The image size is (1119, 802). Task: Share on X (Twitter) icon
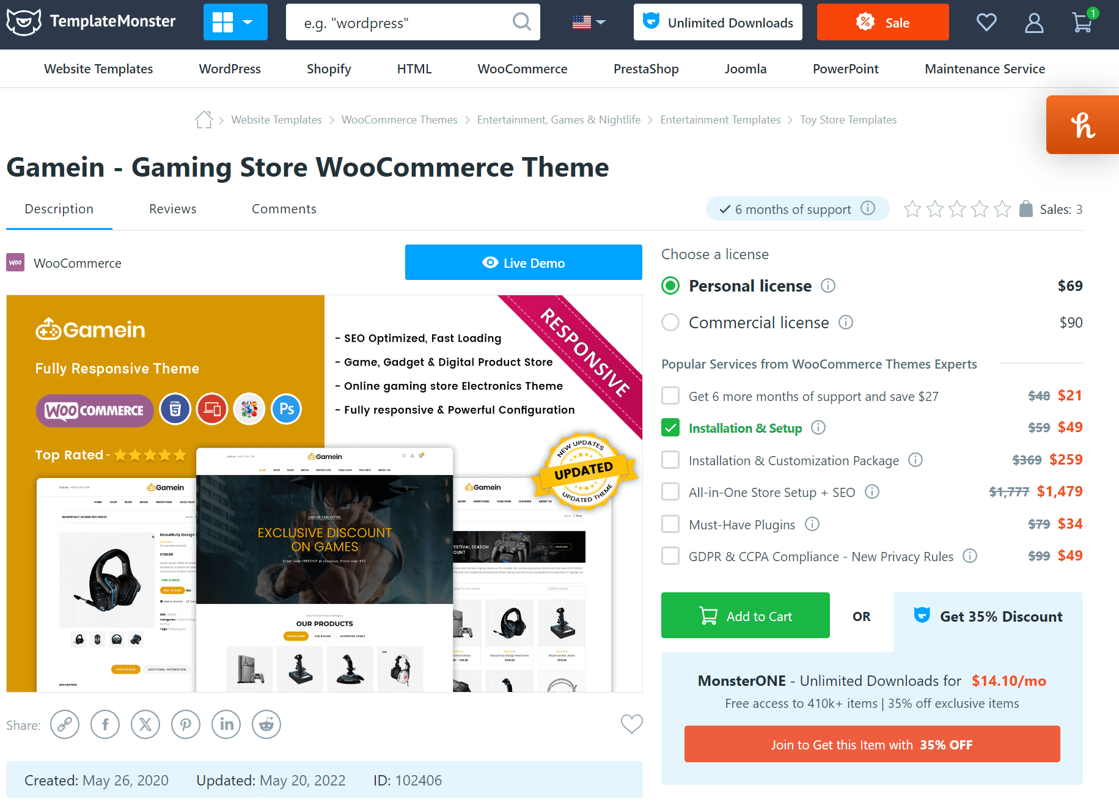coord(145,724)
